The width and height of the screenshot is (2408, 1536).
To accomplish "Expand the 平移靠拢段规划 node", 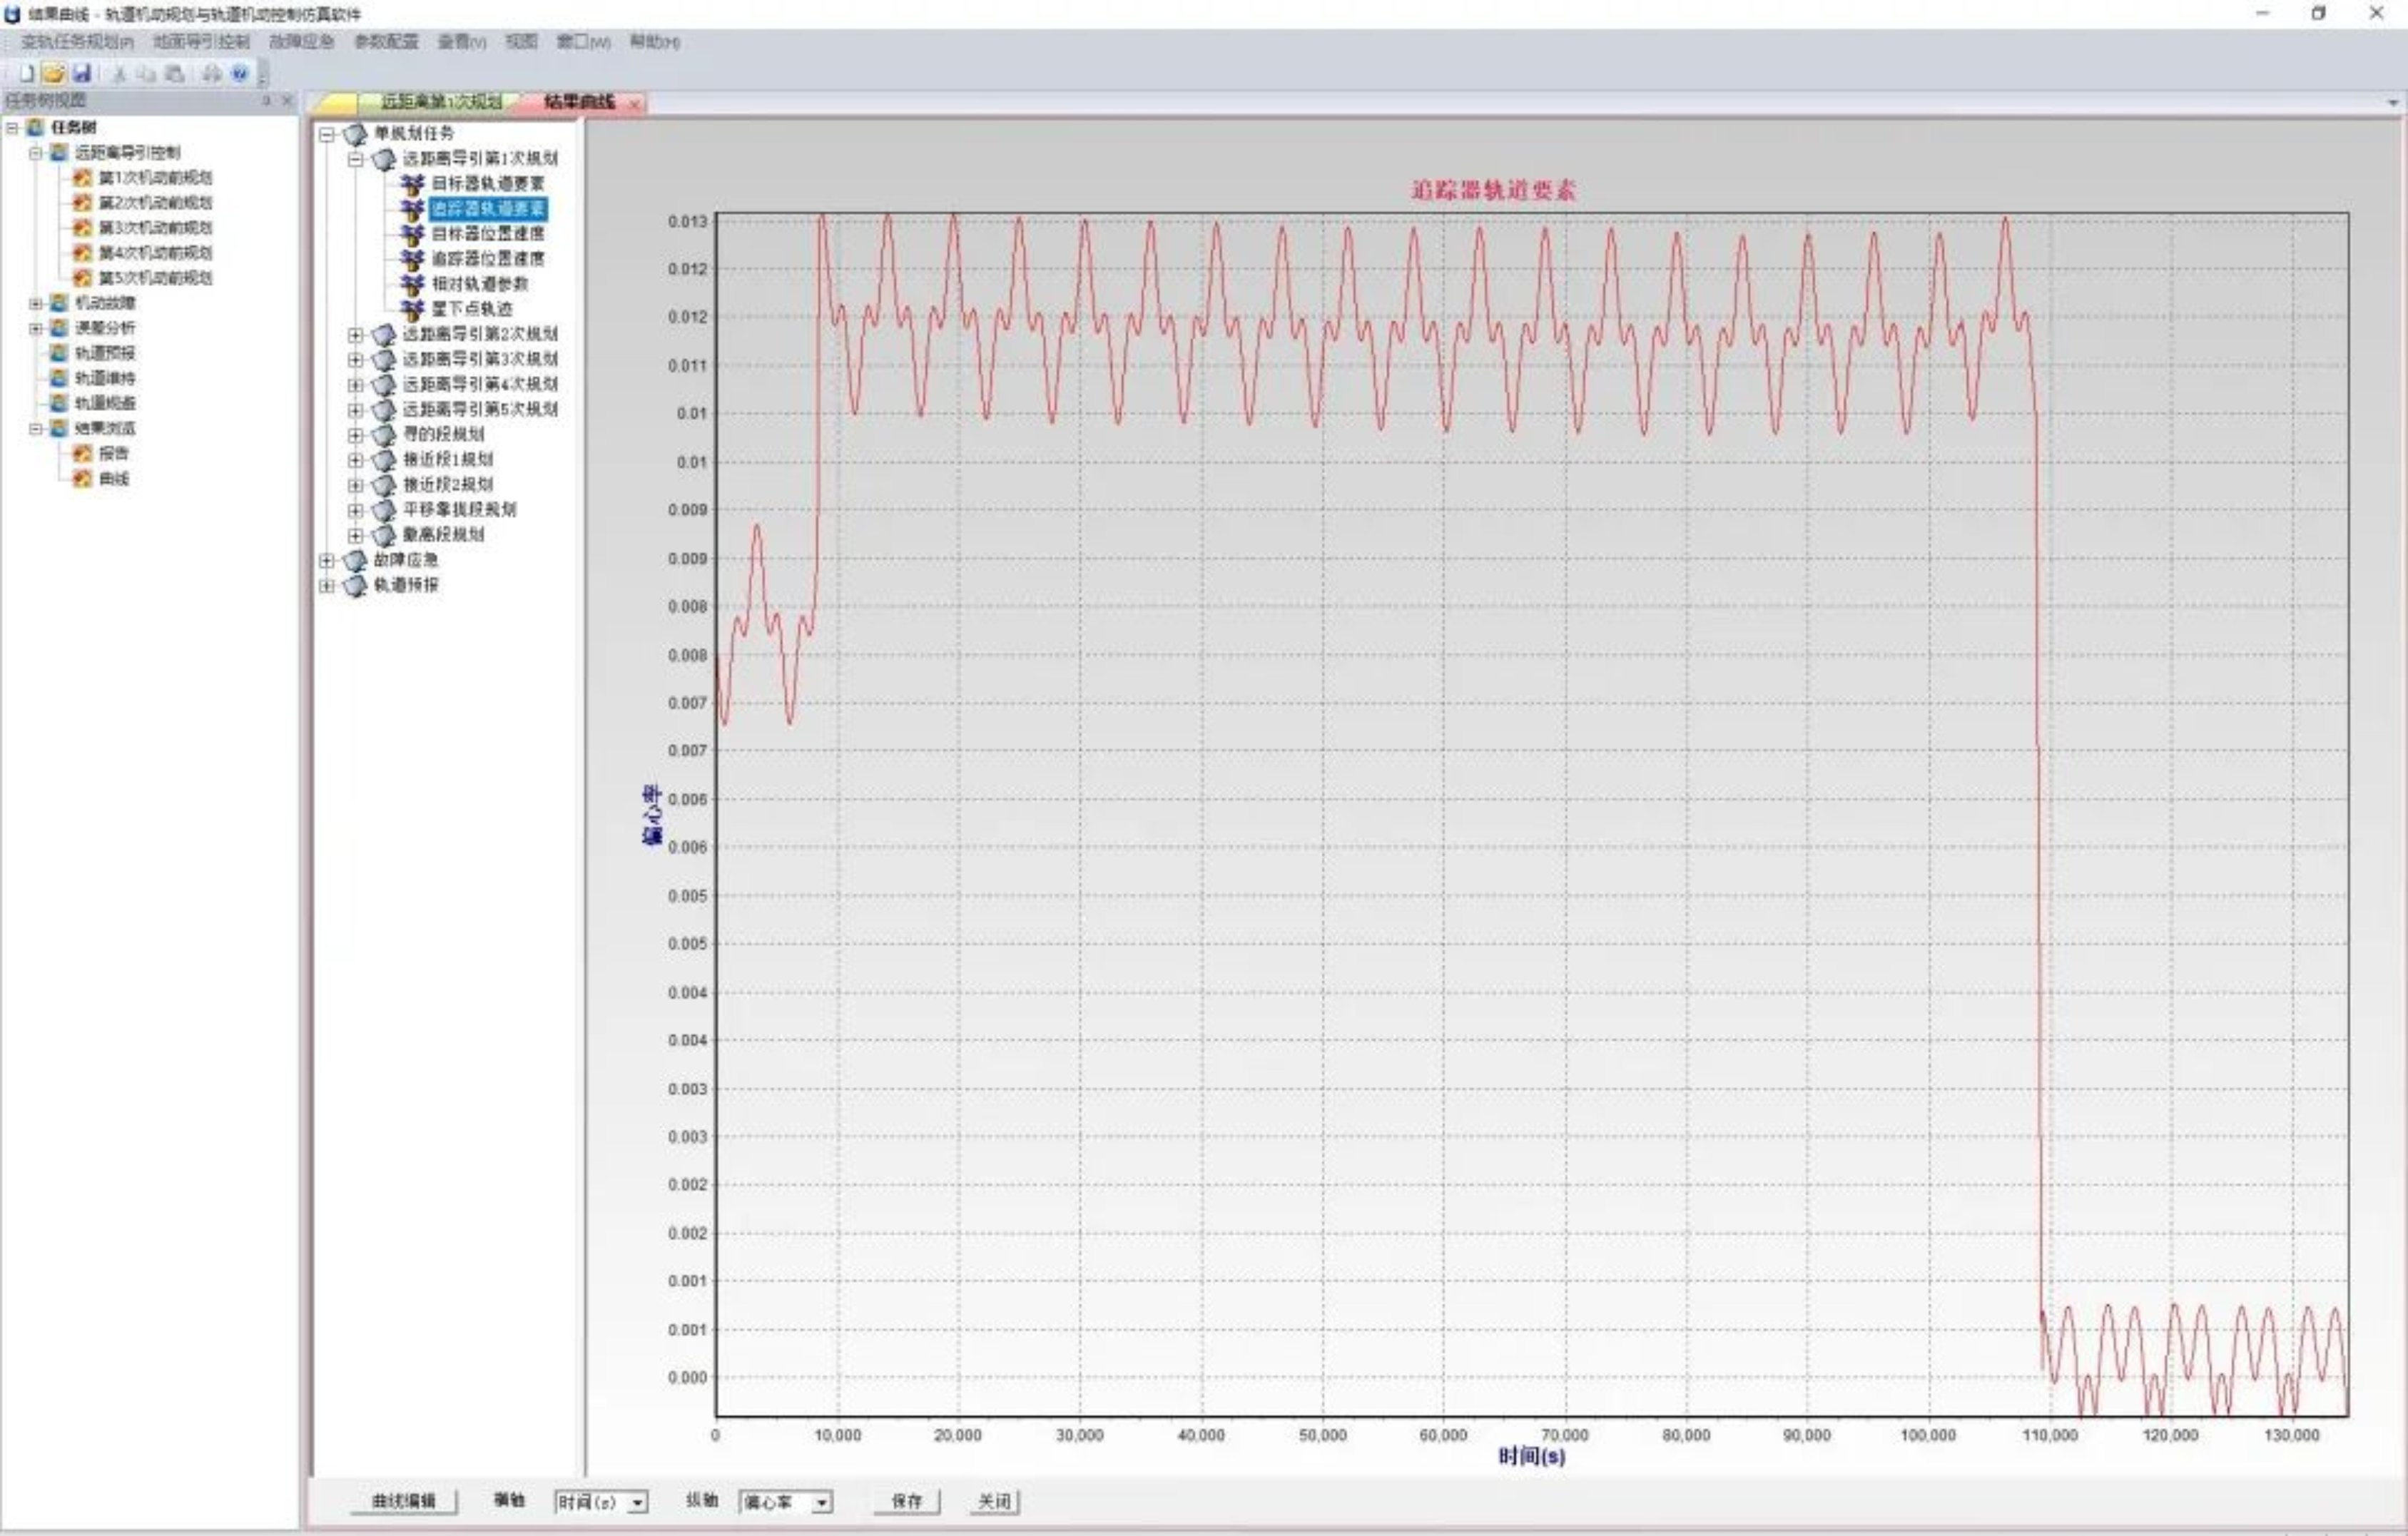I will [355, 510].
